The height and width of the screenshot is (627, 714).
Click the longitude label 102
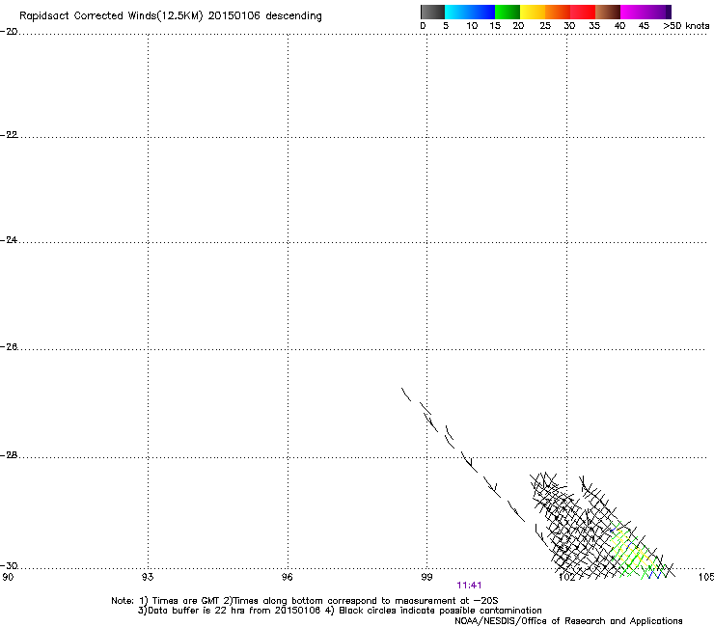567,577
